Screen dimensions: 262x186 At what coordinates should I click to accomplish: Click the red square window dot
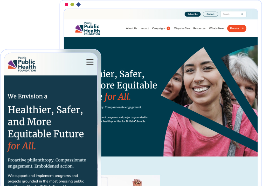coord(66,4)
